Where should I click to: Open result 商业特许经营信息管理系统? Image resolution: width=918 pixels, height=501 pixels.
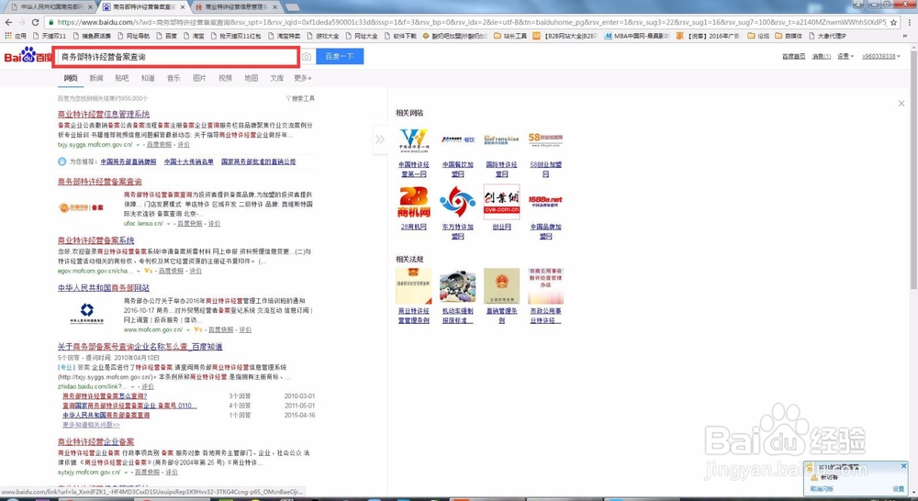[104, 114]
